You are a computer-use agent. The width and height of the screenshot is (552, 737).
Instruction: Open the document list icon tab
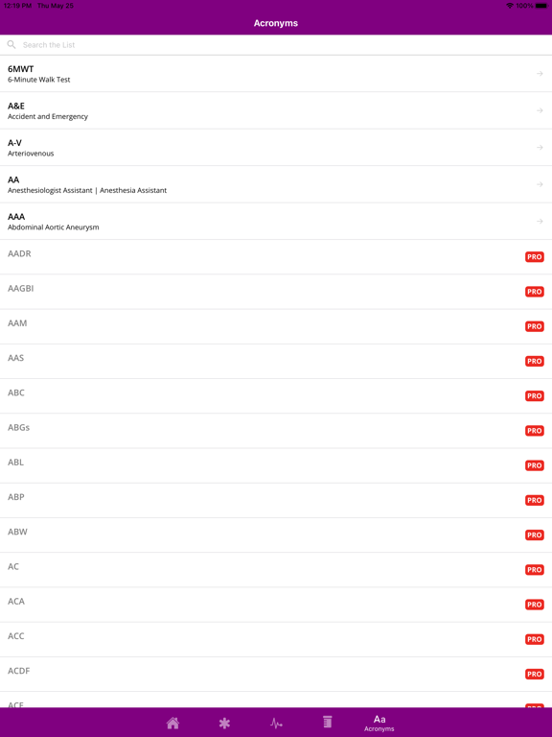point(328,722)
